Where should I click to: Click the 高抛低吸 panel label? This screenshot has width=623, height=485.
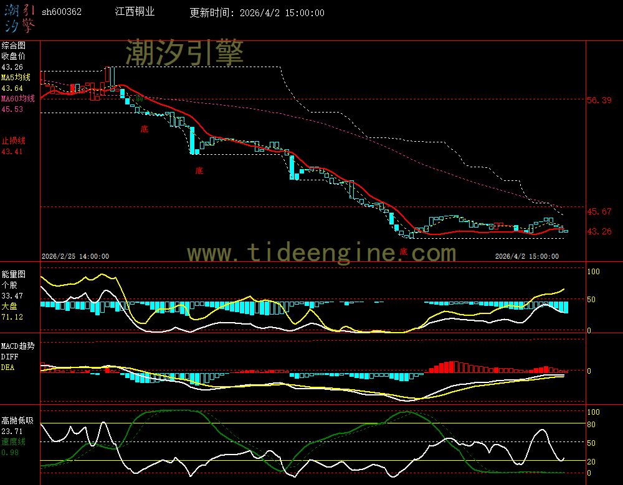(17, 420)
